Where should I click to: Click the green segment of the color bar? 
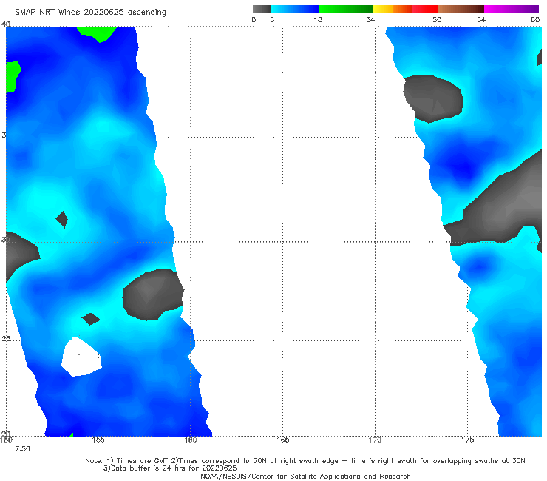click(x=346, y=9)
